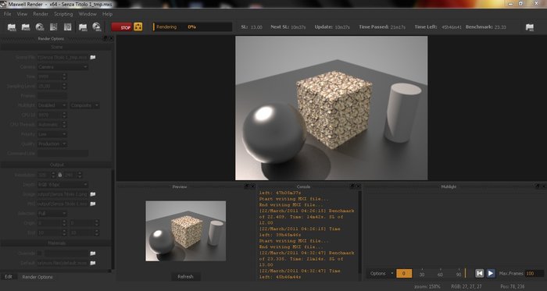Screen dimensions: 547x291
Task: Open the Render menu
Action: tap(41, 14)
